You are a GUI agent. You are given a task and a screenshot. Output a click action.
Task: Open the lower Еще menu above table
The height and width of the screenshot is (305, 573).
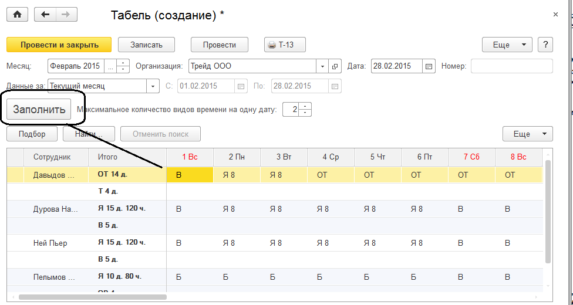pyautogui.click(x=527, y=134)
